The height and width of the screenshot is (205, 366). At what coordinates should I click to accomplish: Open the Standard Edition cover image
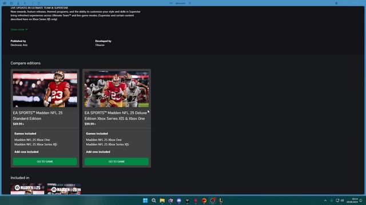[x=45, y=89]
